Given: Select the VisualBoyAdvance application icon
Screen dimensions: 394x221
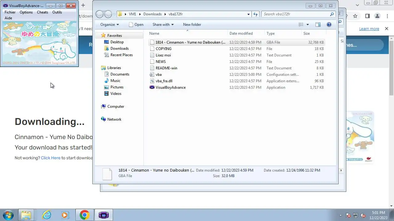Looking at the screenshot, I should 152,87.
